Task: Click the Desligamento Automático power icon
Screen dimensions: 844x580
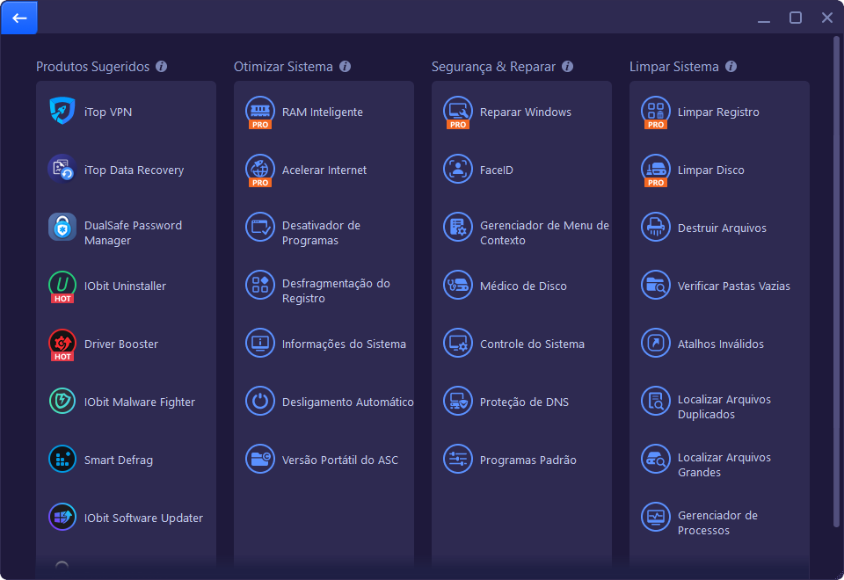Action: click(x=260, y=401)
